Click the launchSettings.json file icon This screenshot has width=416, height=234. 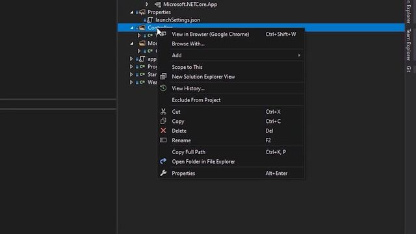(x=150, y=20)
